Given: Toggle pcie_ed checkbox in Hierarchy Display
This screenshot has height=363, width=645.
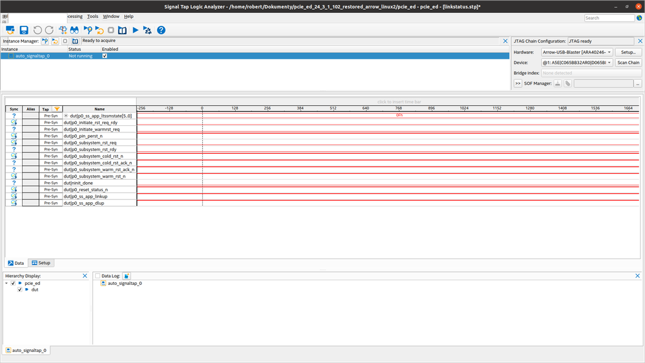Looking at the screenshot, I should (13, 284).
